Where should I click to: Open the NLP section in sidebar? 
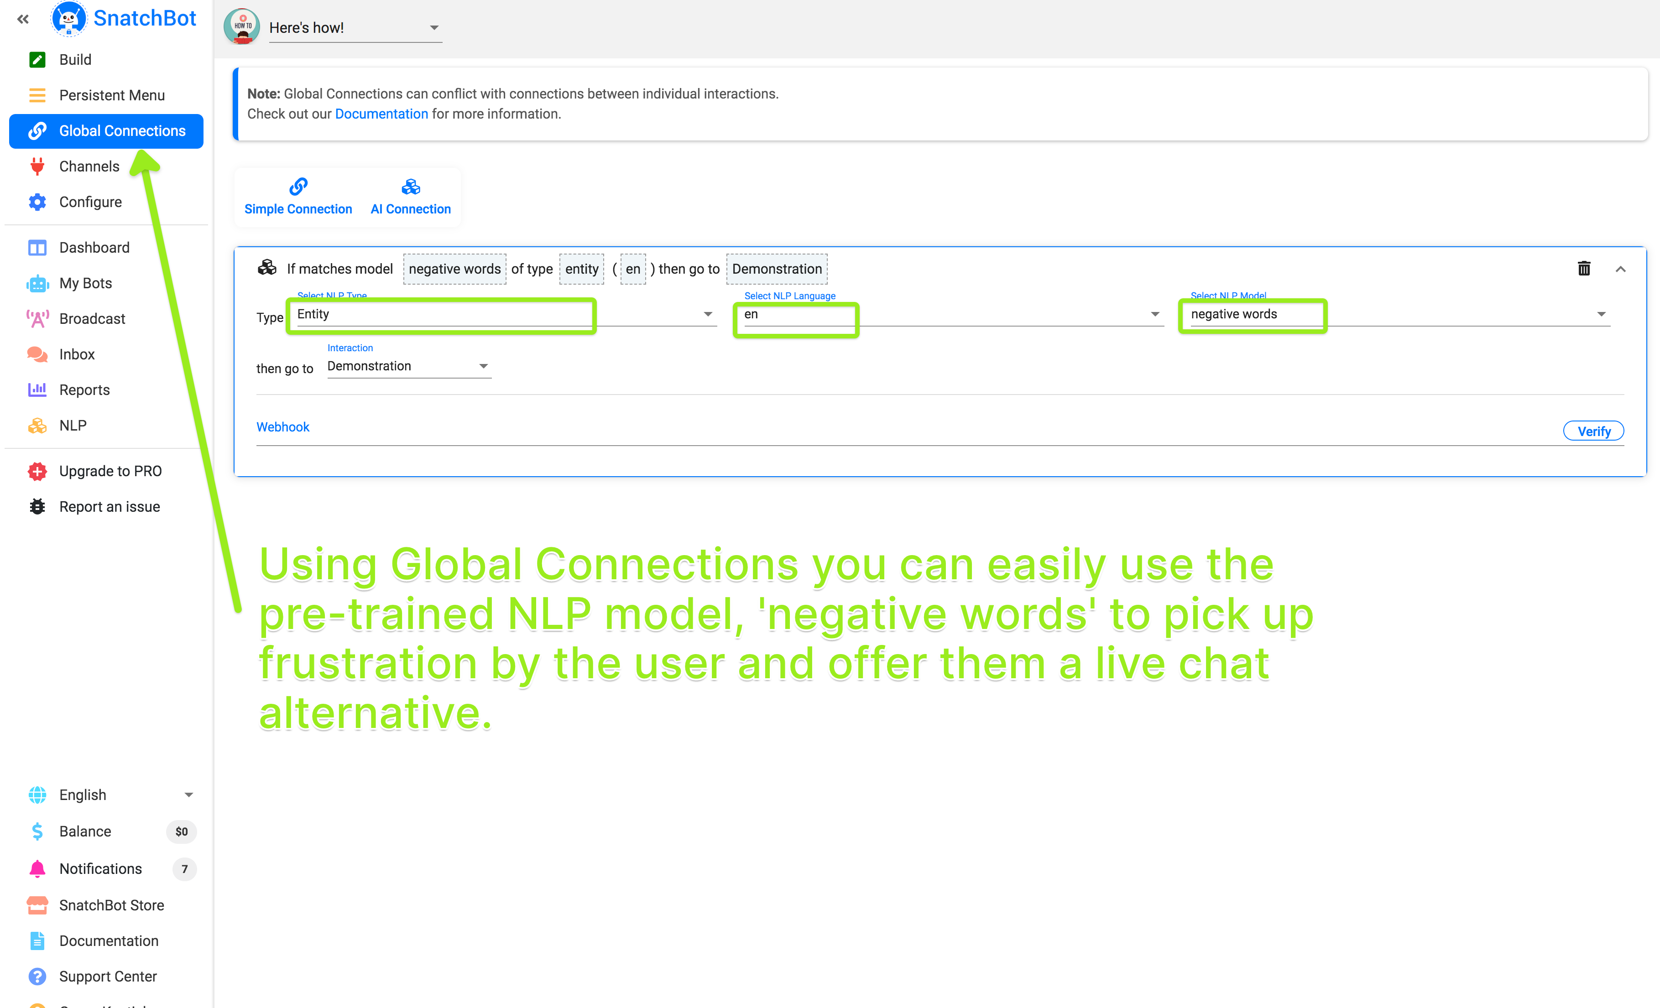click(x=72, y=426)
